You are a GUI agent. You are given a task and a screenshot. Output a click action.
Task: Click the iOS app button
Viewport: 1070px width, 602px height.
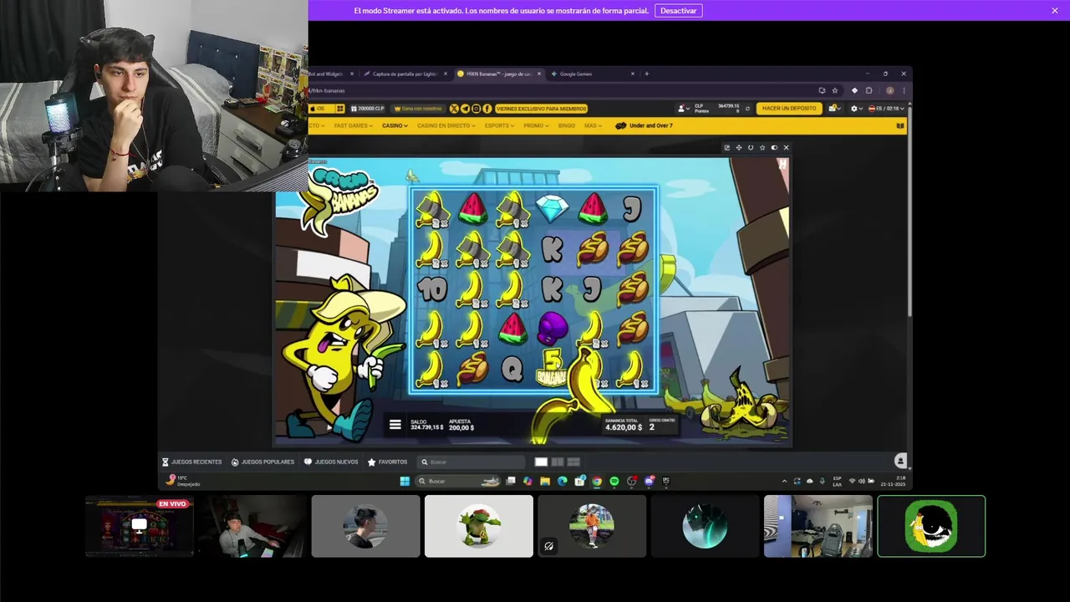pos(322,109)
